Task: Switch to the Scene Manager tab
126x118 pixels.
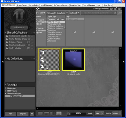Action: (89, 5)
